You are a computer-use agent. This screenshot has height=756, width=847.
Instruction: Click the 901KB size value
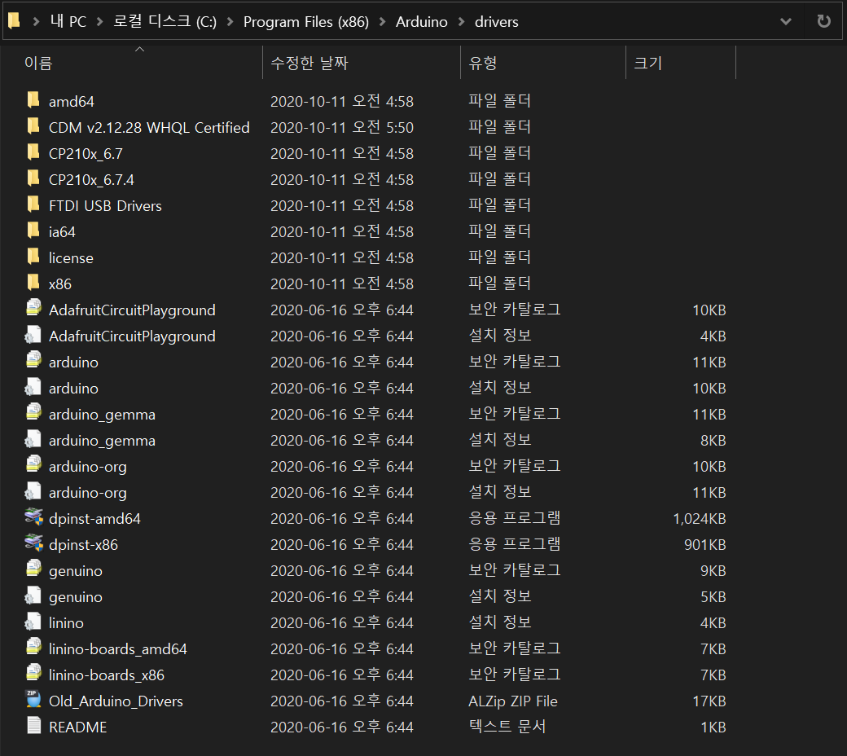[x=705, y=545]
